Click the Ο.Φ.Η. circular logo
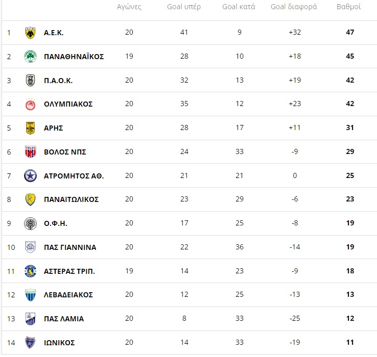 [x=30, y=223]
